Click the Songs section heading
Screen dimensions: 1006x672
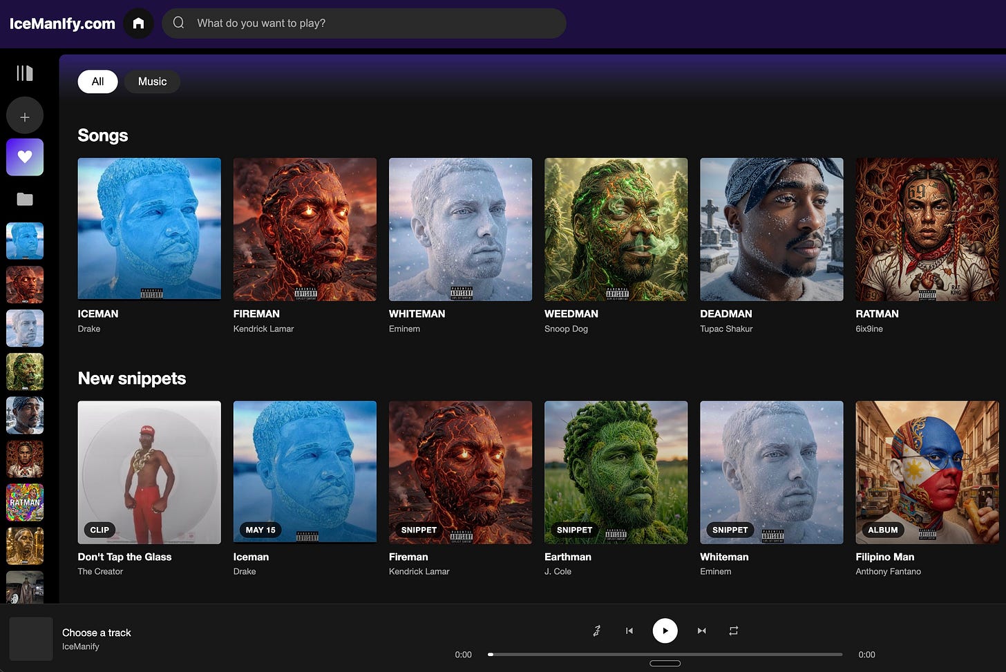tap(103, 135)
